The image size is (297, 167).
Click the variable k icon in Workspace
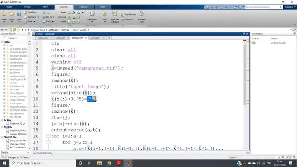(252, 43)
